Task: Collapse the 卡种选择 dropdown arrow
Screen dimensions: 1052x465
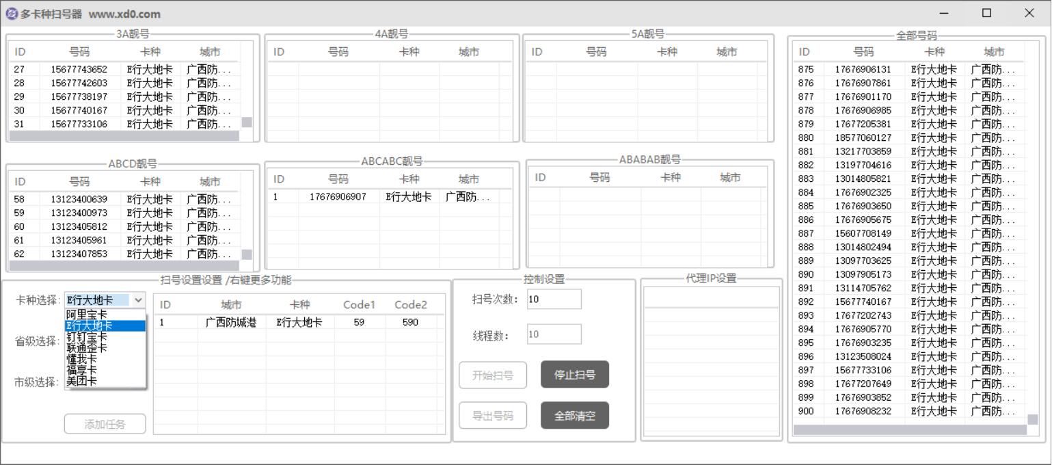Action: (x=138, y=300)
